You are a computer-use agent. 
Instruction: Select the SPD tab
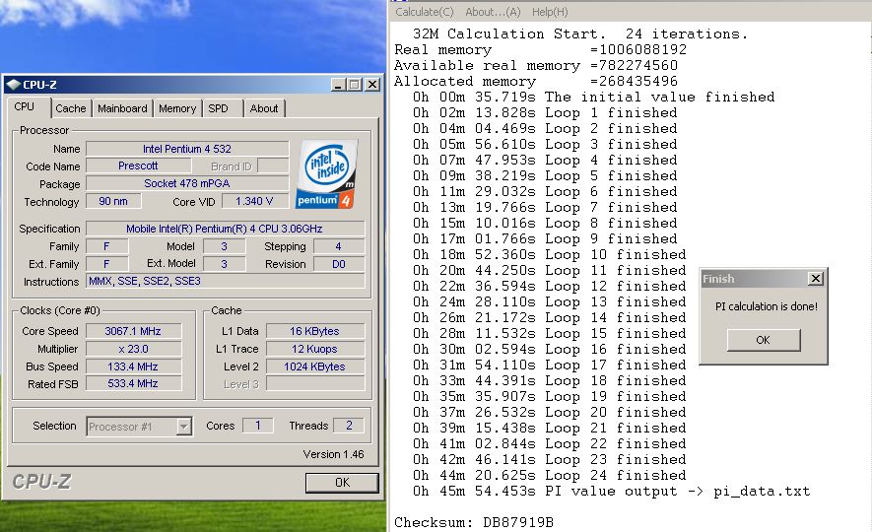click(219, 108)
